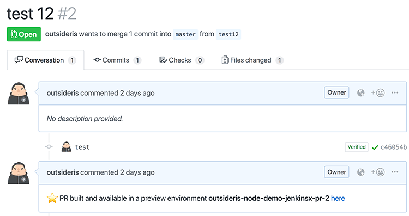
Task: Open outsideris profile from merge header
Action: (x=61, y=34)
